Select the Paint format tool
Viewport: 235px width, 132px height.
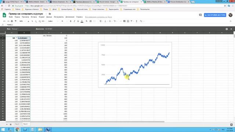click(15, 21)
